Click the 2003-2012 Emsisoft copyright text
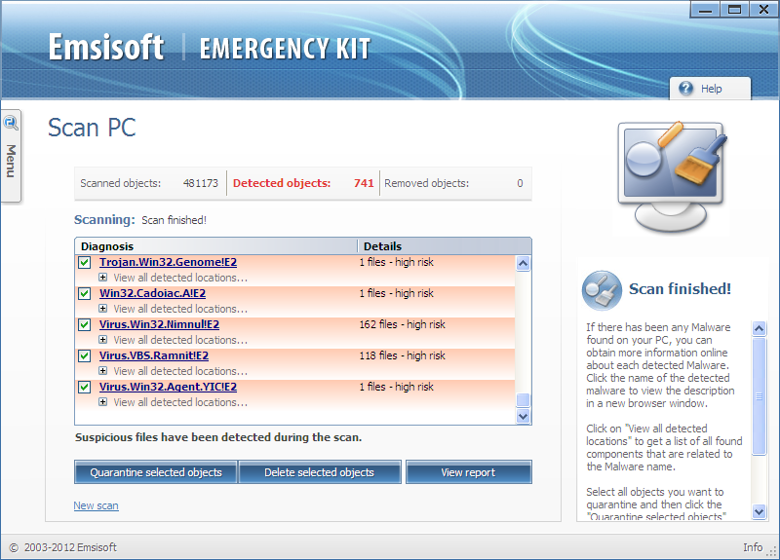Image resolution: width=780 pixels, height=560 pixels. pos(70,547)
